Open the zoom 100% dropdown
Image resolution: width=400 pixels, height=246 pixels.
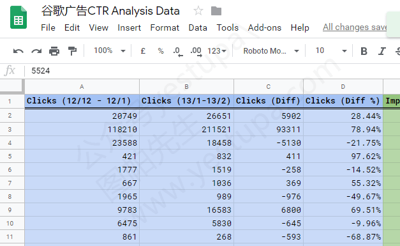tap(110, 50)
